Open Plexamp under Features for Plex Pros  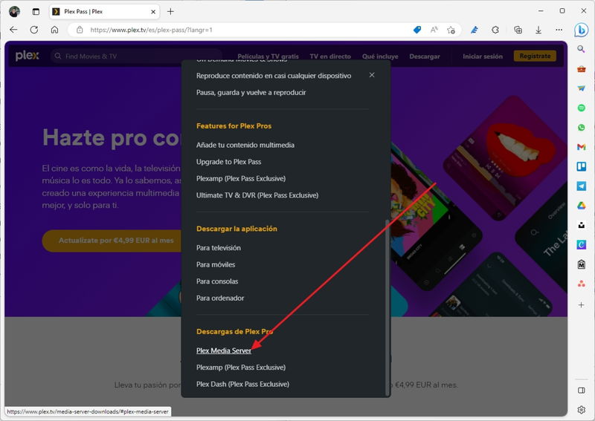240,178
